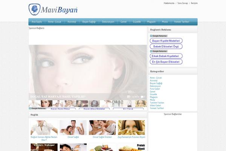Screen dimensions: 226x151
Task: Click the Sağlık section heading
Action: (34, 115)
